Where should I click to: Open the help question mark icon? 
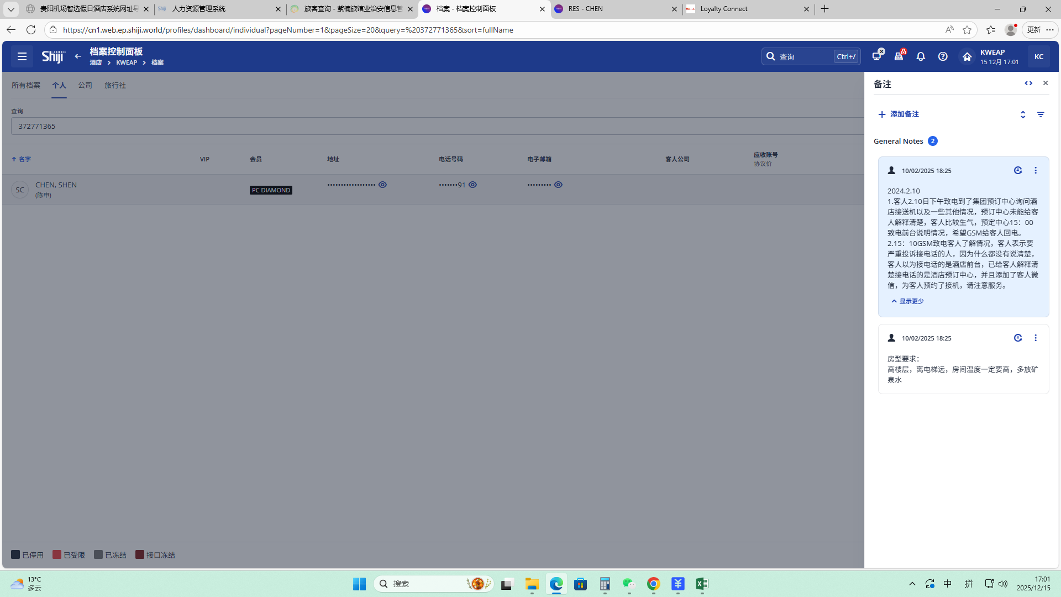click(943, 56)
